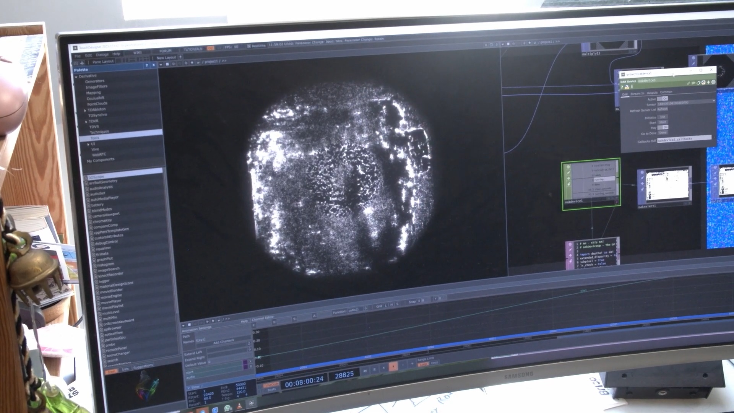
Task: Click the Refresh Sensor List button
Action: click(663, 109)
